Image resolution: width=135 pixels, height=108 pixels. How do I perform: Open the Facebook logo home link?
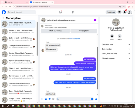4,12
